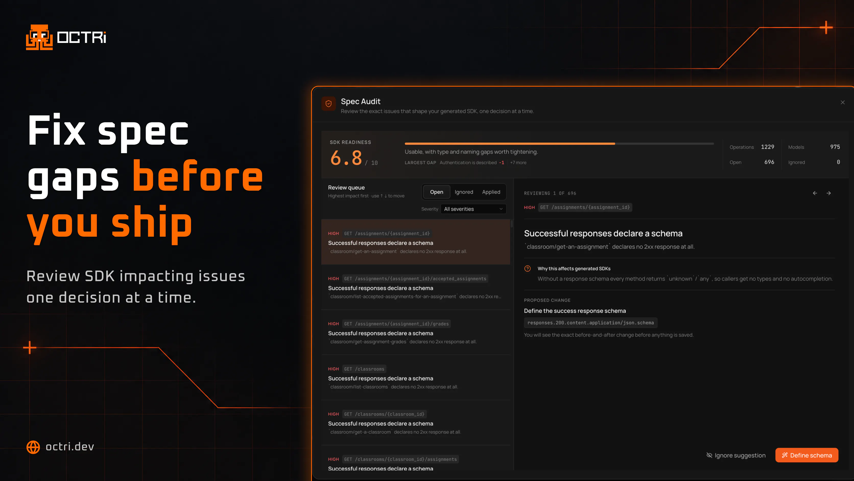The image size is (854, 481).
Task: Click the magic wand icon on Define schema
Action: (785, 455)
